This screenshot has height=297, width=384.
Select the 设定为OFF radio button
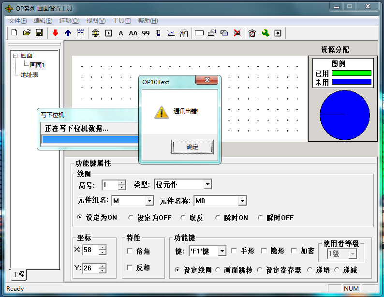(131, 218)
